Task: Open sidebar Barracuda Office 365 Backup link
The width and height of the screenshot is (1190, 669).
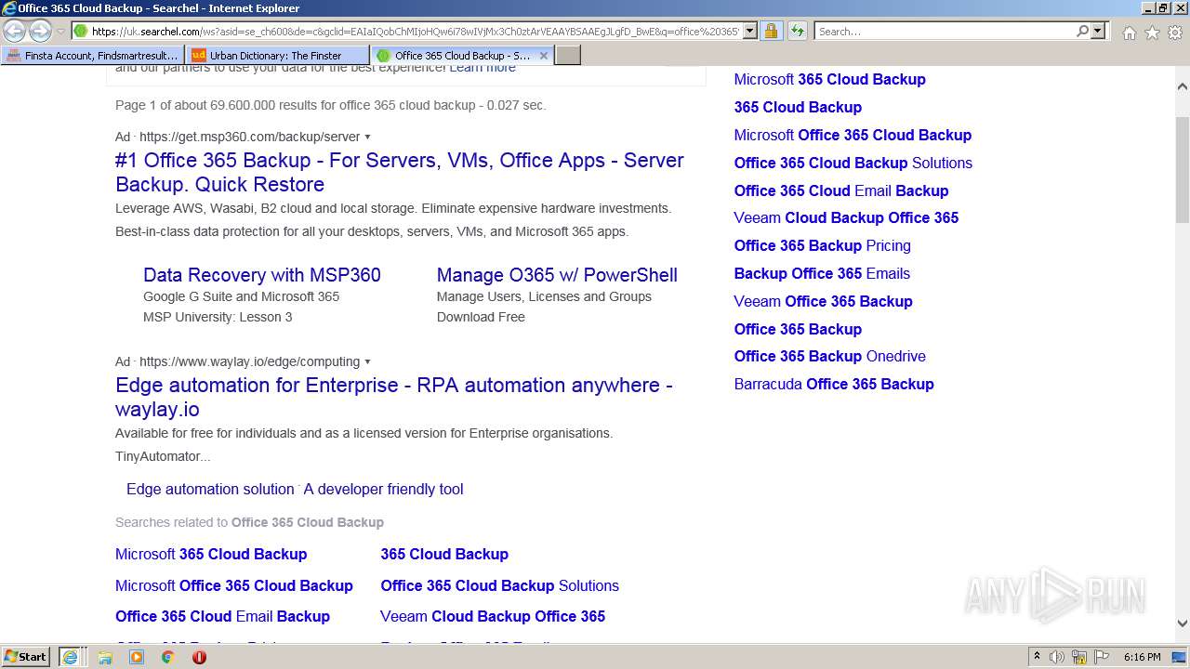Action: 834,384
